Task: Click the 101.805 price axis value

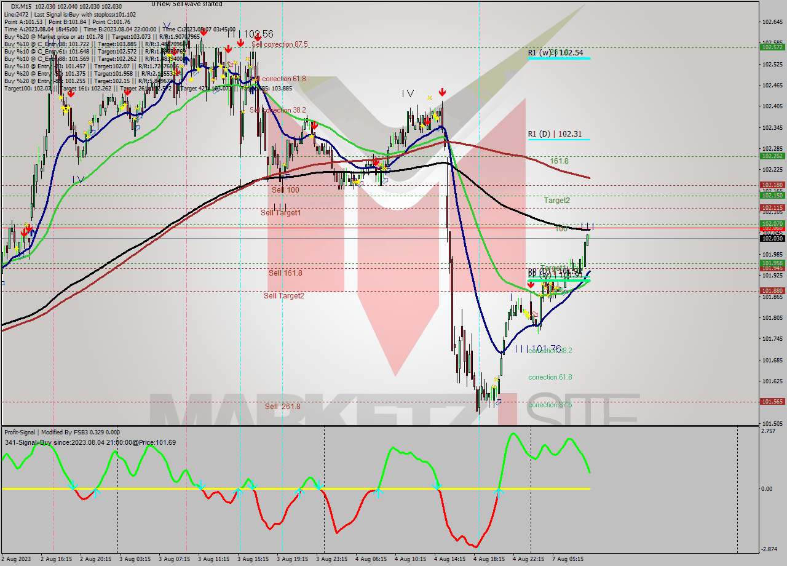Action: pyautogui.click(x=772, y=317)
